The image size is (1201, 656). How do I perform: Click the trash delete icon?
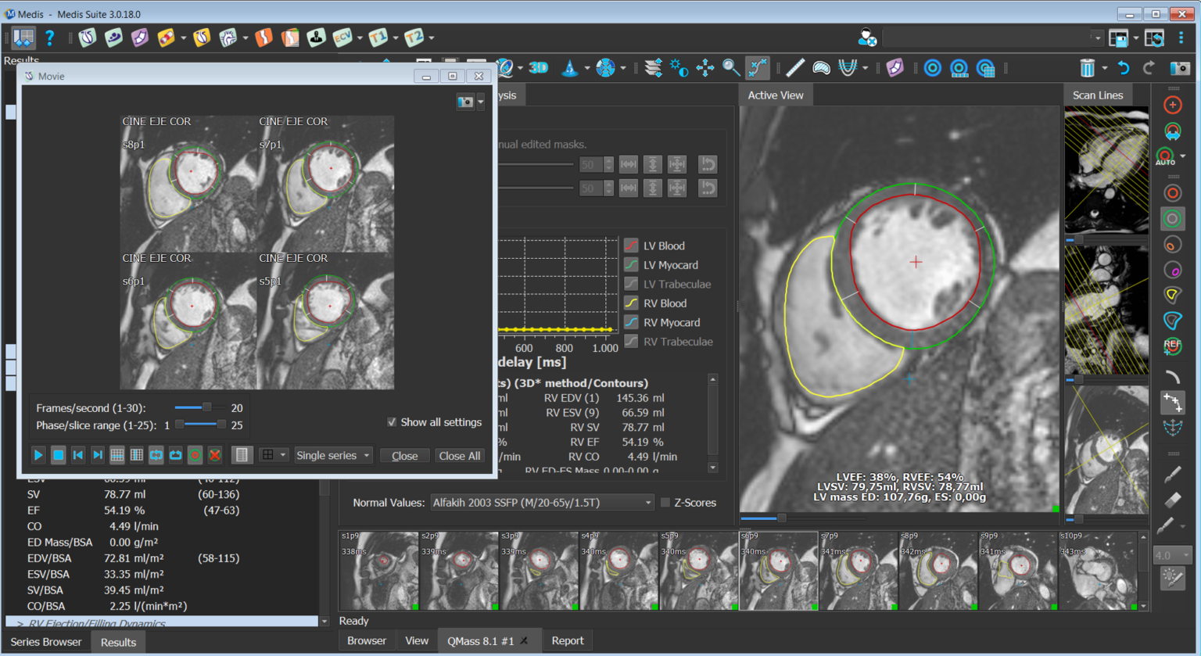pyautogui.click(x=1087, y=68)
